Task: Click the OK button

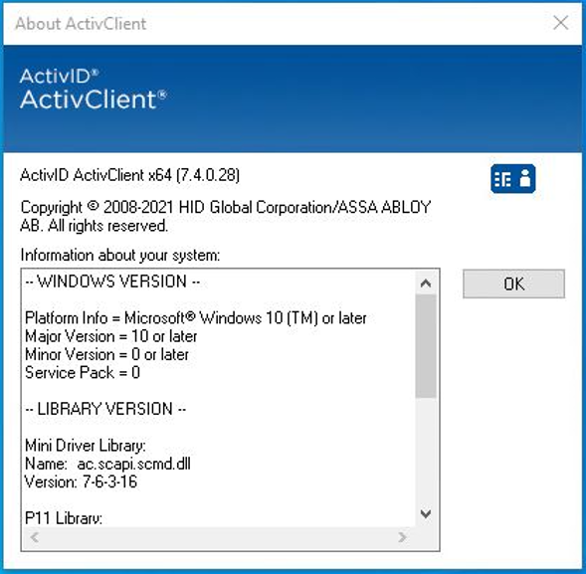Action: click(x=513, y=284)
